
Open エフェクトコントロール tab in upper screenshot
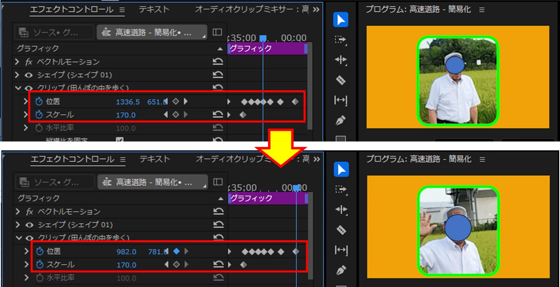[72, 10]
